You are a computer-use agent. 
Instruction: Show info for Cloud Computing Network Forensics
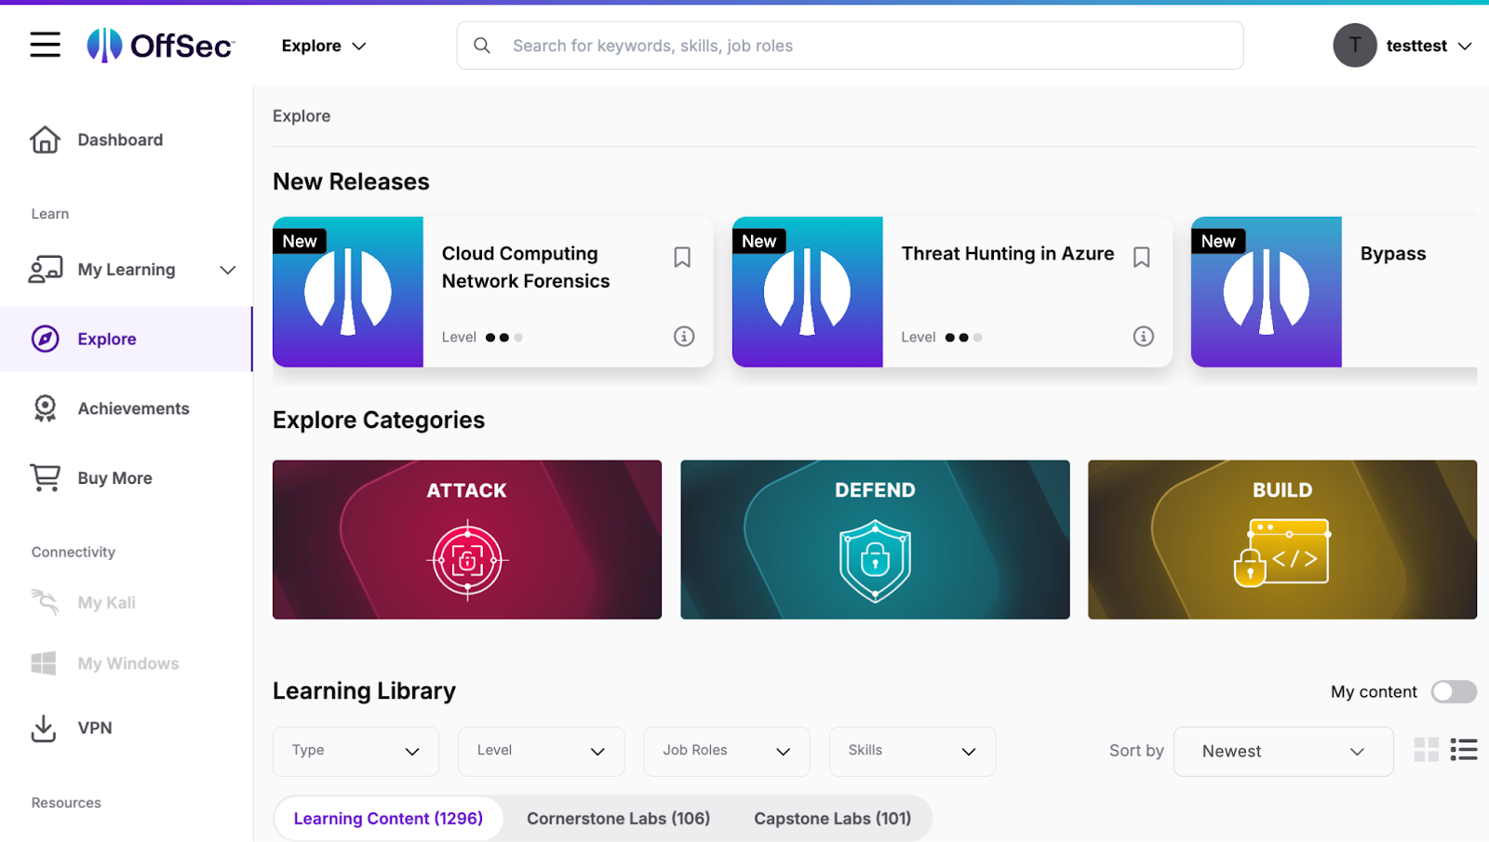(x=684, y=336)
